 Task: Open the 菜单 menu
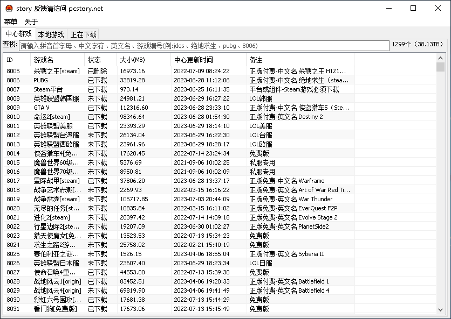pos(10,22)
